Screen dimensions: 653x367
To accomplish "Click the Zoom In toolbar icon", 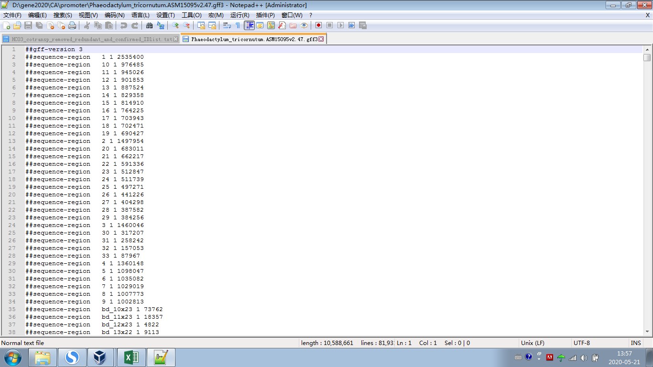I will [x=175, y=25].
